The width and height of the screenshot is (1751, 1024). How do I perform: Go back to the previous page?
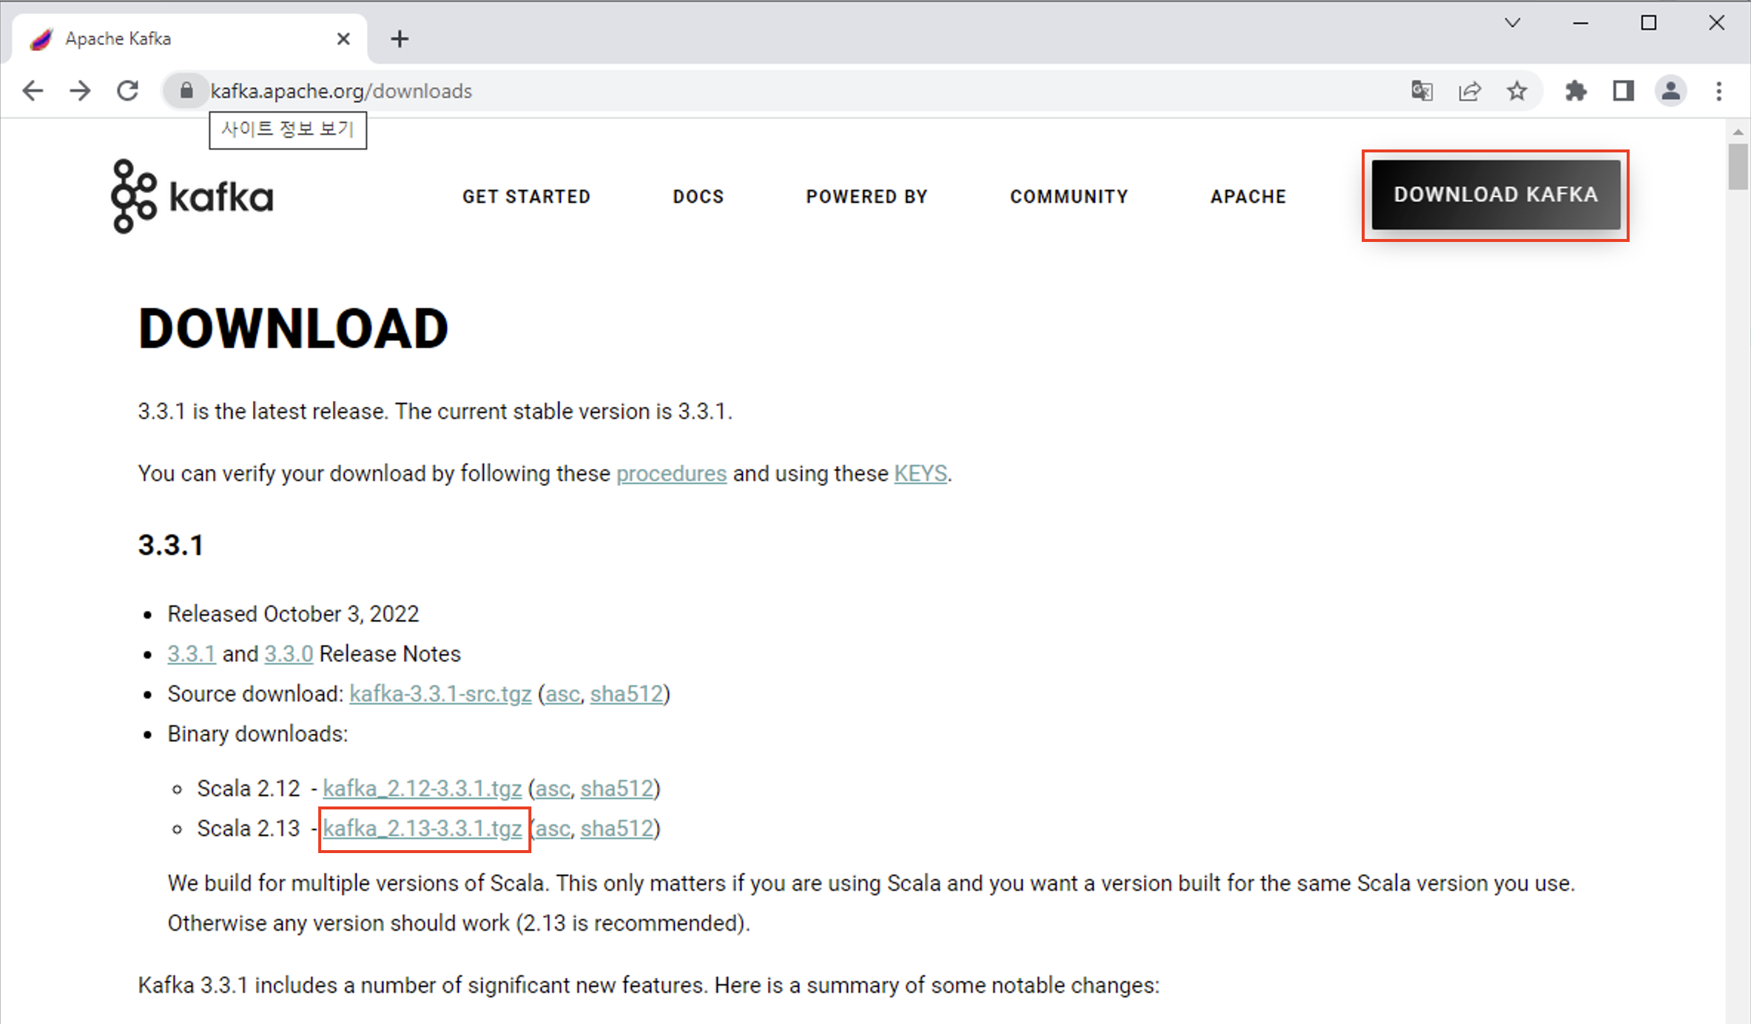coord(33,91)
